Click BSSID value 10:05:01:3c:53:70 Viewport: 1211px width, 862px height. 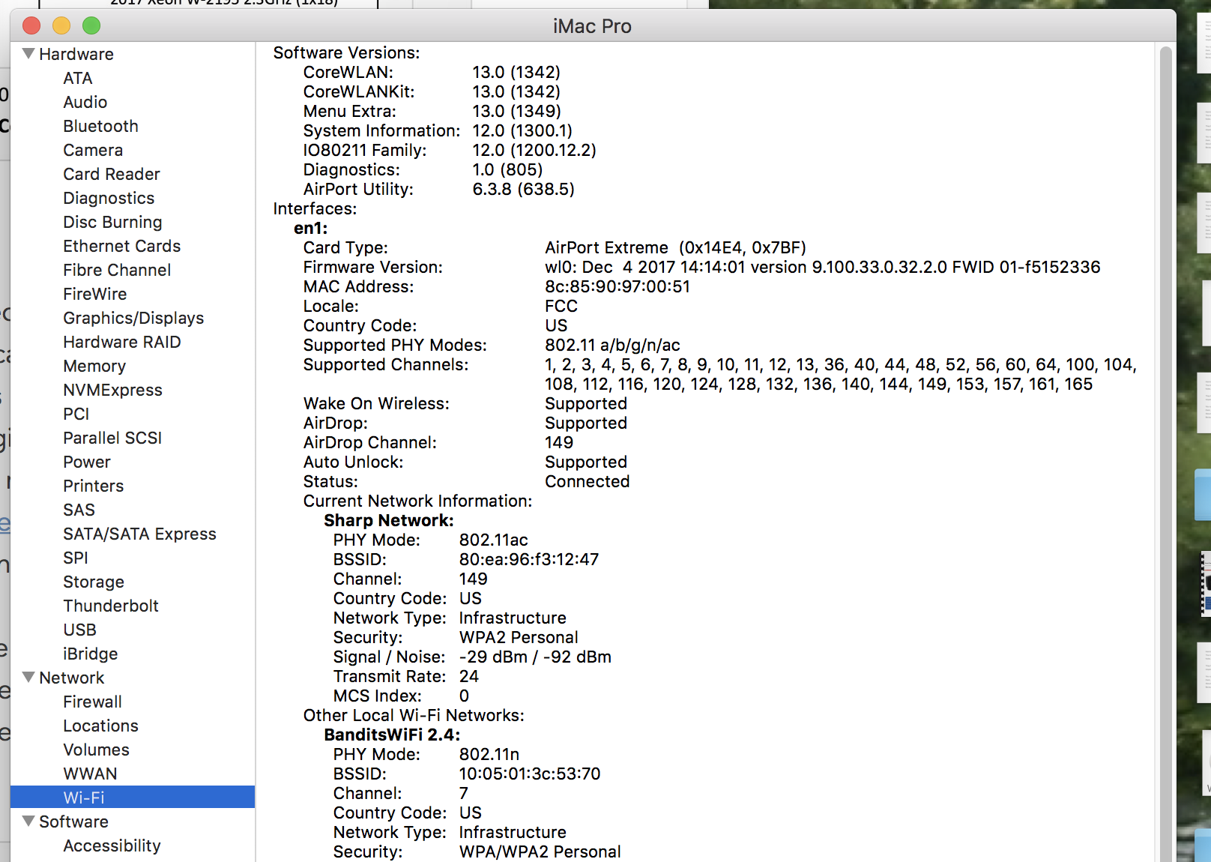click(530, 774)
